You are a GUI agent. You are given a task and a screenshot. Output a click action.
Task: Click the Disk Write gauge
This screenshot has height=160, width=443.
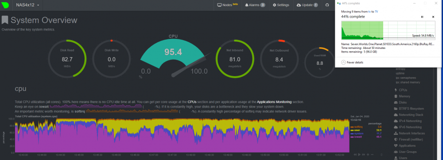(x=112, y=58)
